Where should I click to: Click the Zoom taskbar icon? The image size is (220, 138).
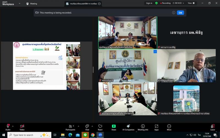pos(100,135)
